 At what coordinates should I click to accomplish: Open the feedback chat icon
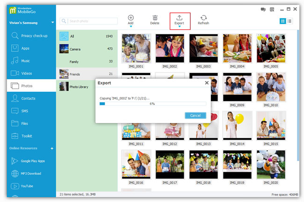(263, 9)
